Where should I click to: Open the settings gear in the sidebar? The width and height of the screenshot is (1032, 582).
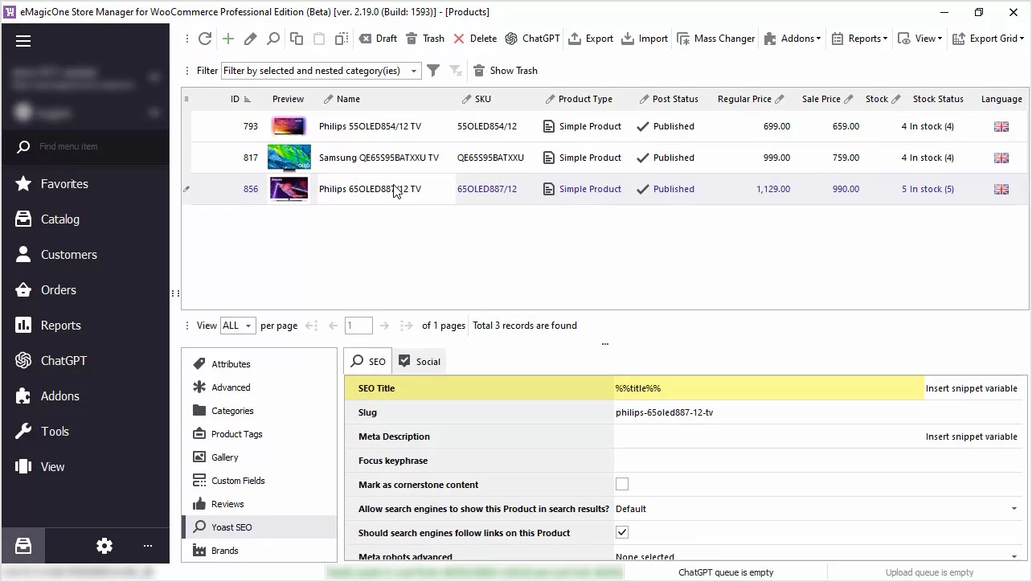pos(104,546)
